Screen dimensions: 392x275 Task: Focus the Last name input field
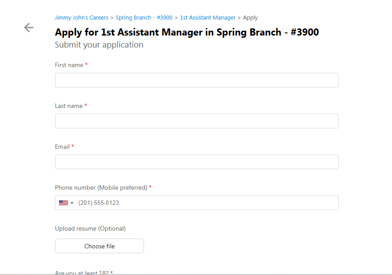point(197,121)
